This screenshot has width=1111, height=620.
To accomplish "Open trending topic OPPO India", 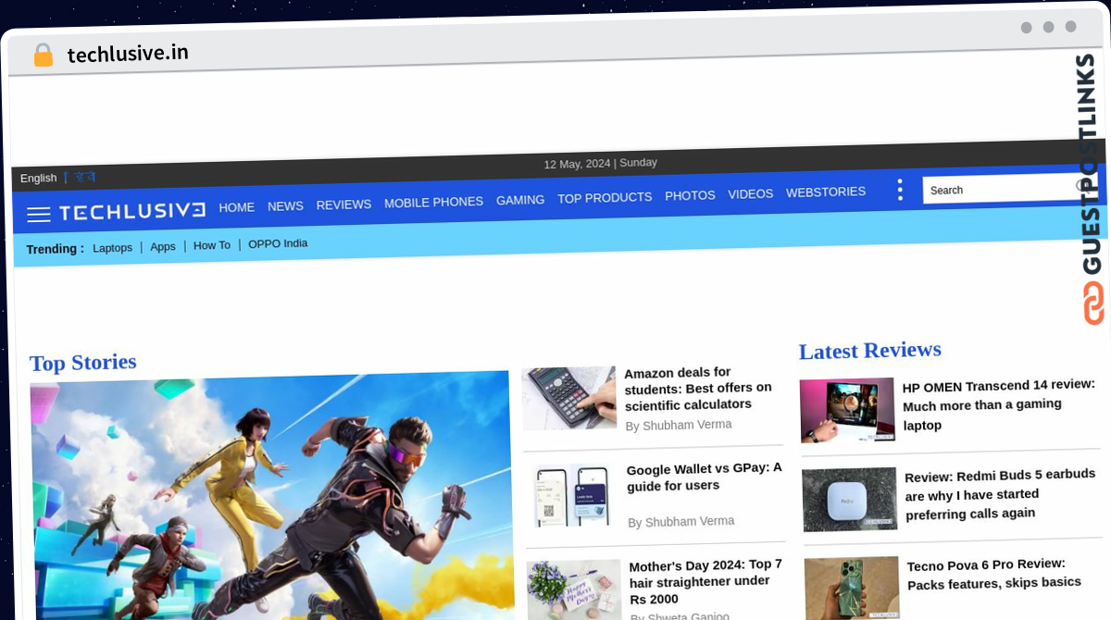I will click(x=278, y=243).
